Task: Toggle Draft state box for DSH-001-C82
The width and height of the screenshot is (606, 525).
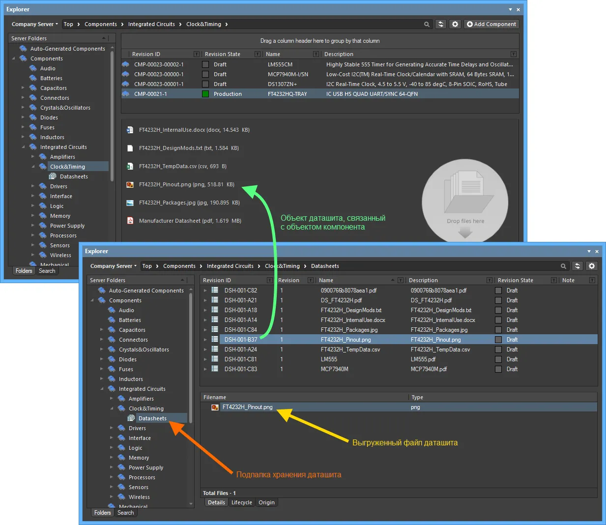Action: (498, 291)
